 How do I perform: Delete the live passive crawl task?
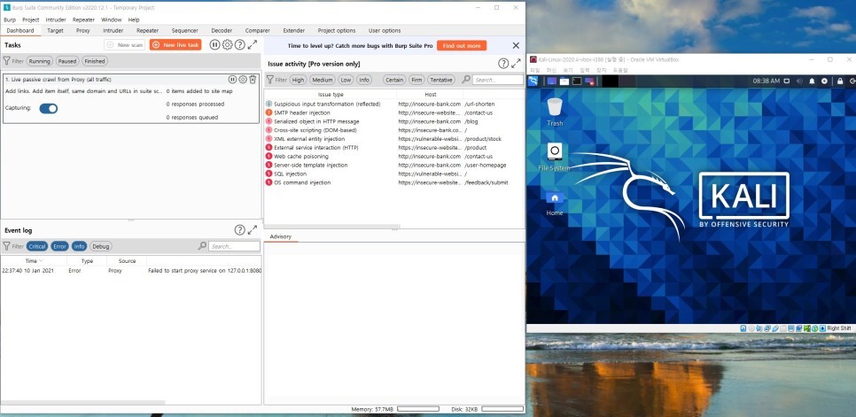pyautogui.click(x=253, y=80)
